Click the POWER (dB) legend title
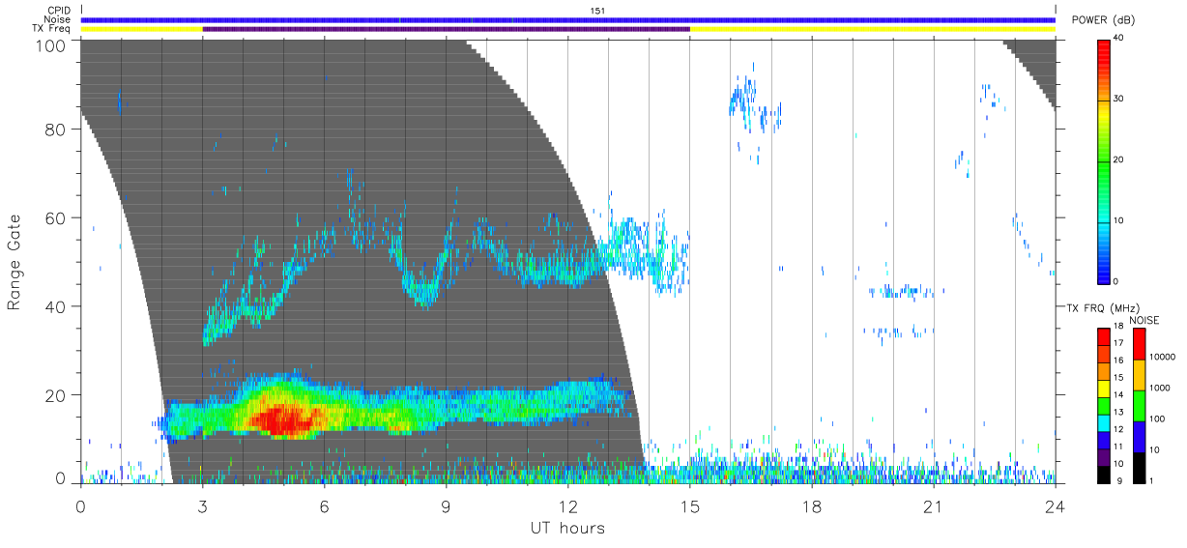 (x=1103, y=19)
